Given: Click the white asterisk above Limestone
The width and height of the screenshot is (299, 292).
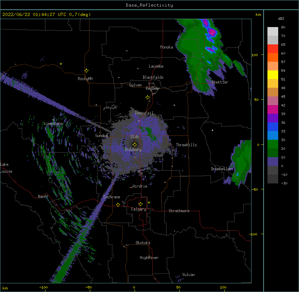Looking at the screenshot, I should [x=53, y=120].
